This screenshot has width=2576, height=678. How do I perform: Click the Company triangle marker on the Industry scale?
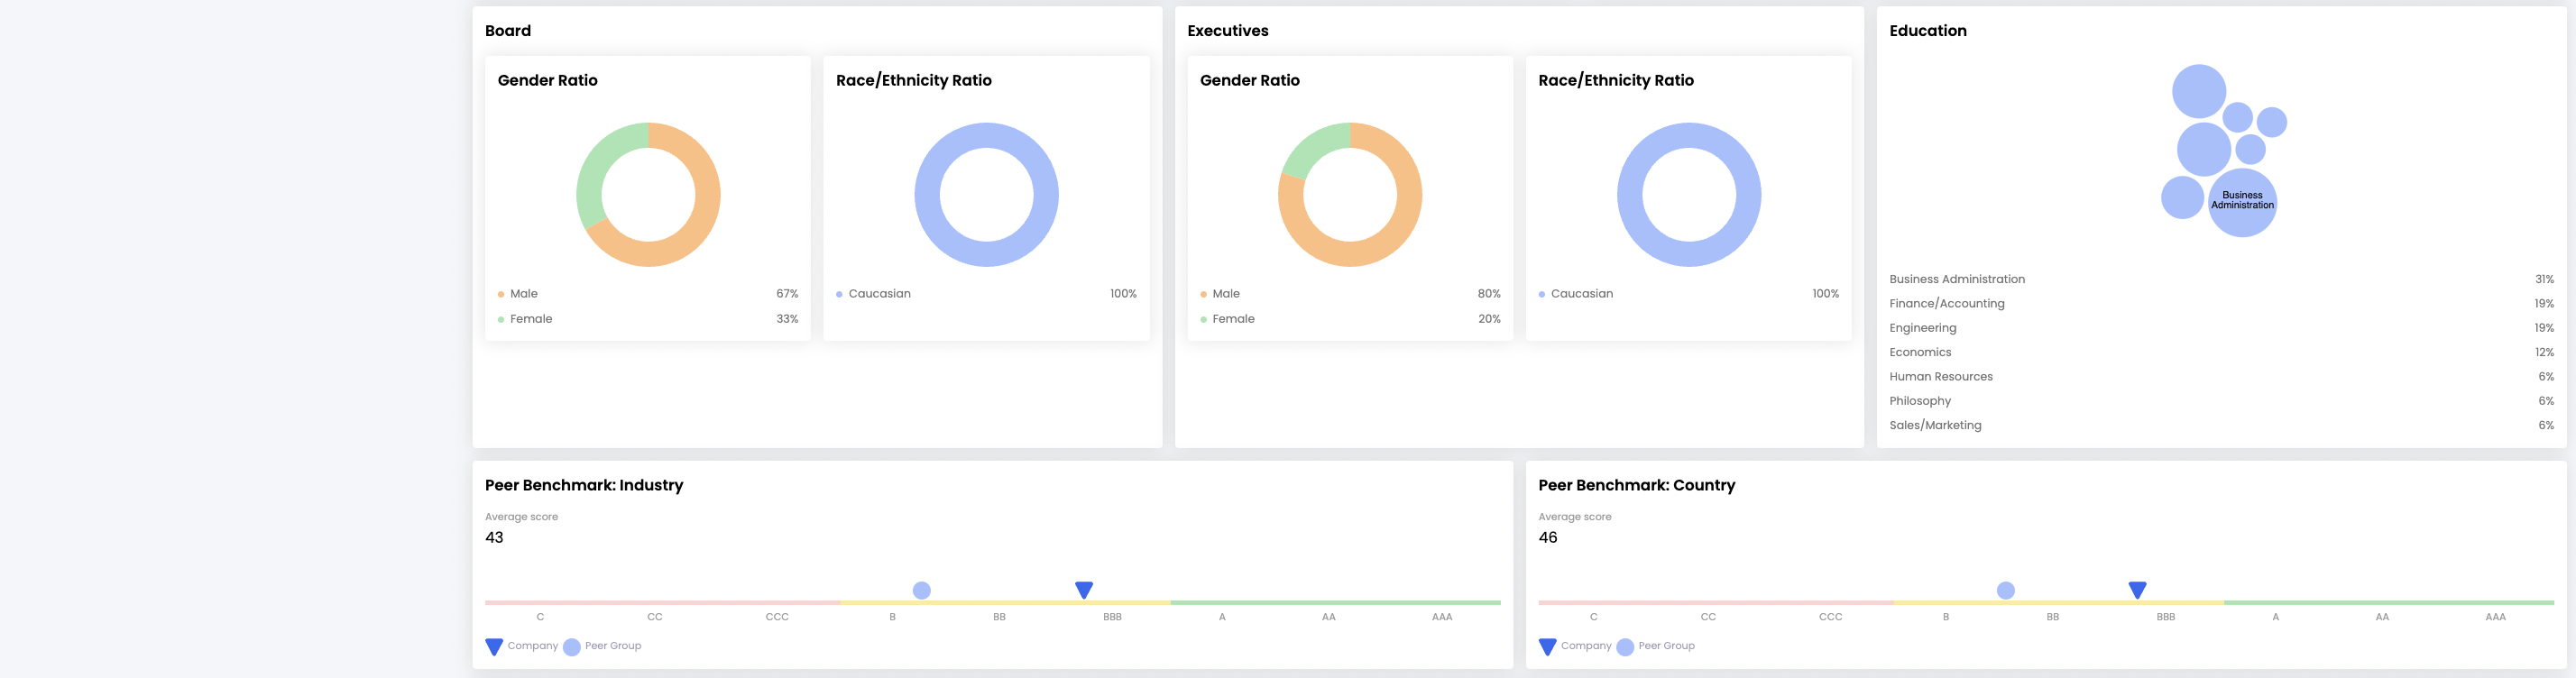pyautogui.click(x=1083, y=590)
